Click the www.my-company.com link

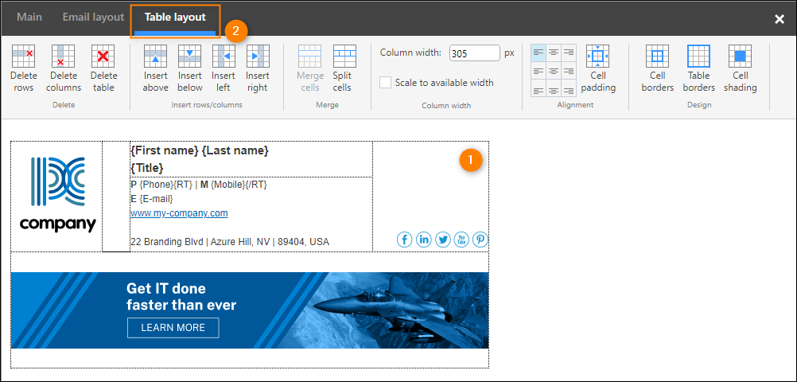(x=179, y=213)
